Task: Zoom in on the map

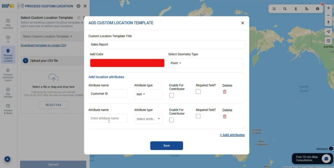Action: (x=328, y=8)
